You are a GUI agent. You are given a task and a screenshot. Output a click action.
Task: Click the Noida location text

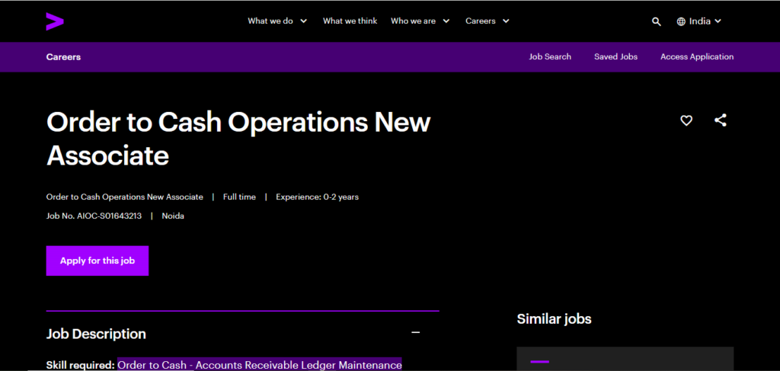pyautogui.click(x=173, y=216)
